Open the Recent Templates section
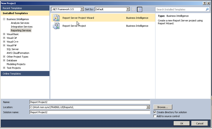This screenshot has width=212, height=129. point(25,8)
